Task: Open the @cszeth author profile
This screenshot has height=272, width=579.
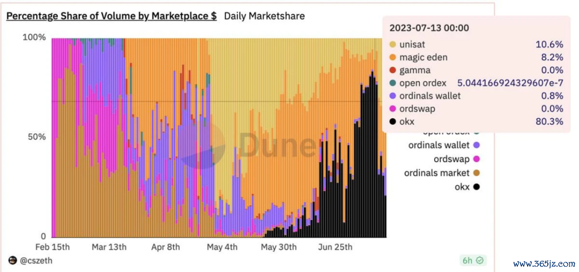Action: [x=36, y=260]
